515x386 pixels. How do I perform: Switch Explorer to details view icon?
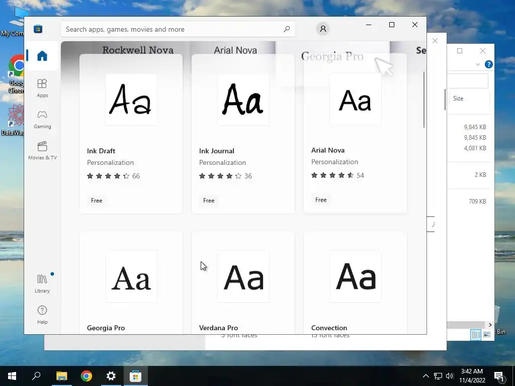point(476,334)
